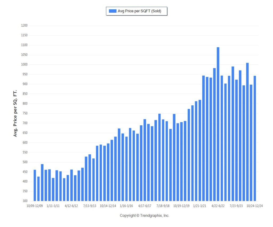Select the 10/09-12/09 x-axis label
Image resolution: width=273 pixels, height=227 pixels.
(x=35, y=206)
